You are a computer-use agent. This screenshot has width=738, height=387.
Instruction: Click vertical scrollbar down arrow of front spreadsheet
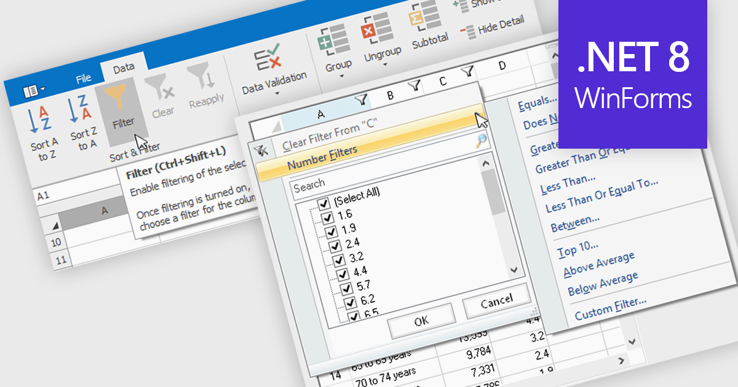coord(631,341)
